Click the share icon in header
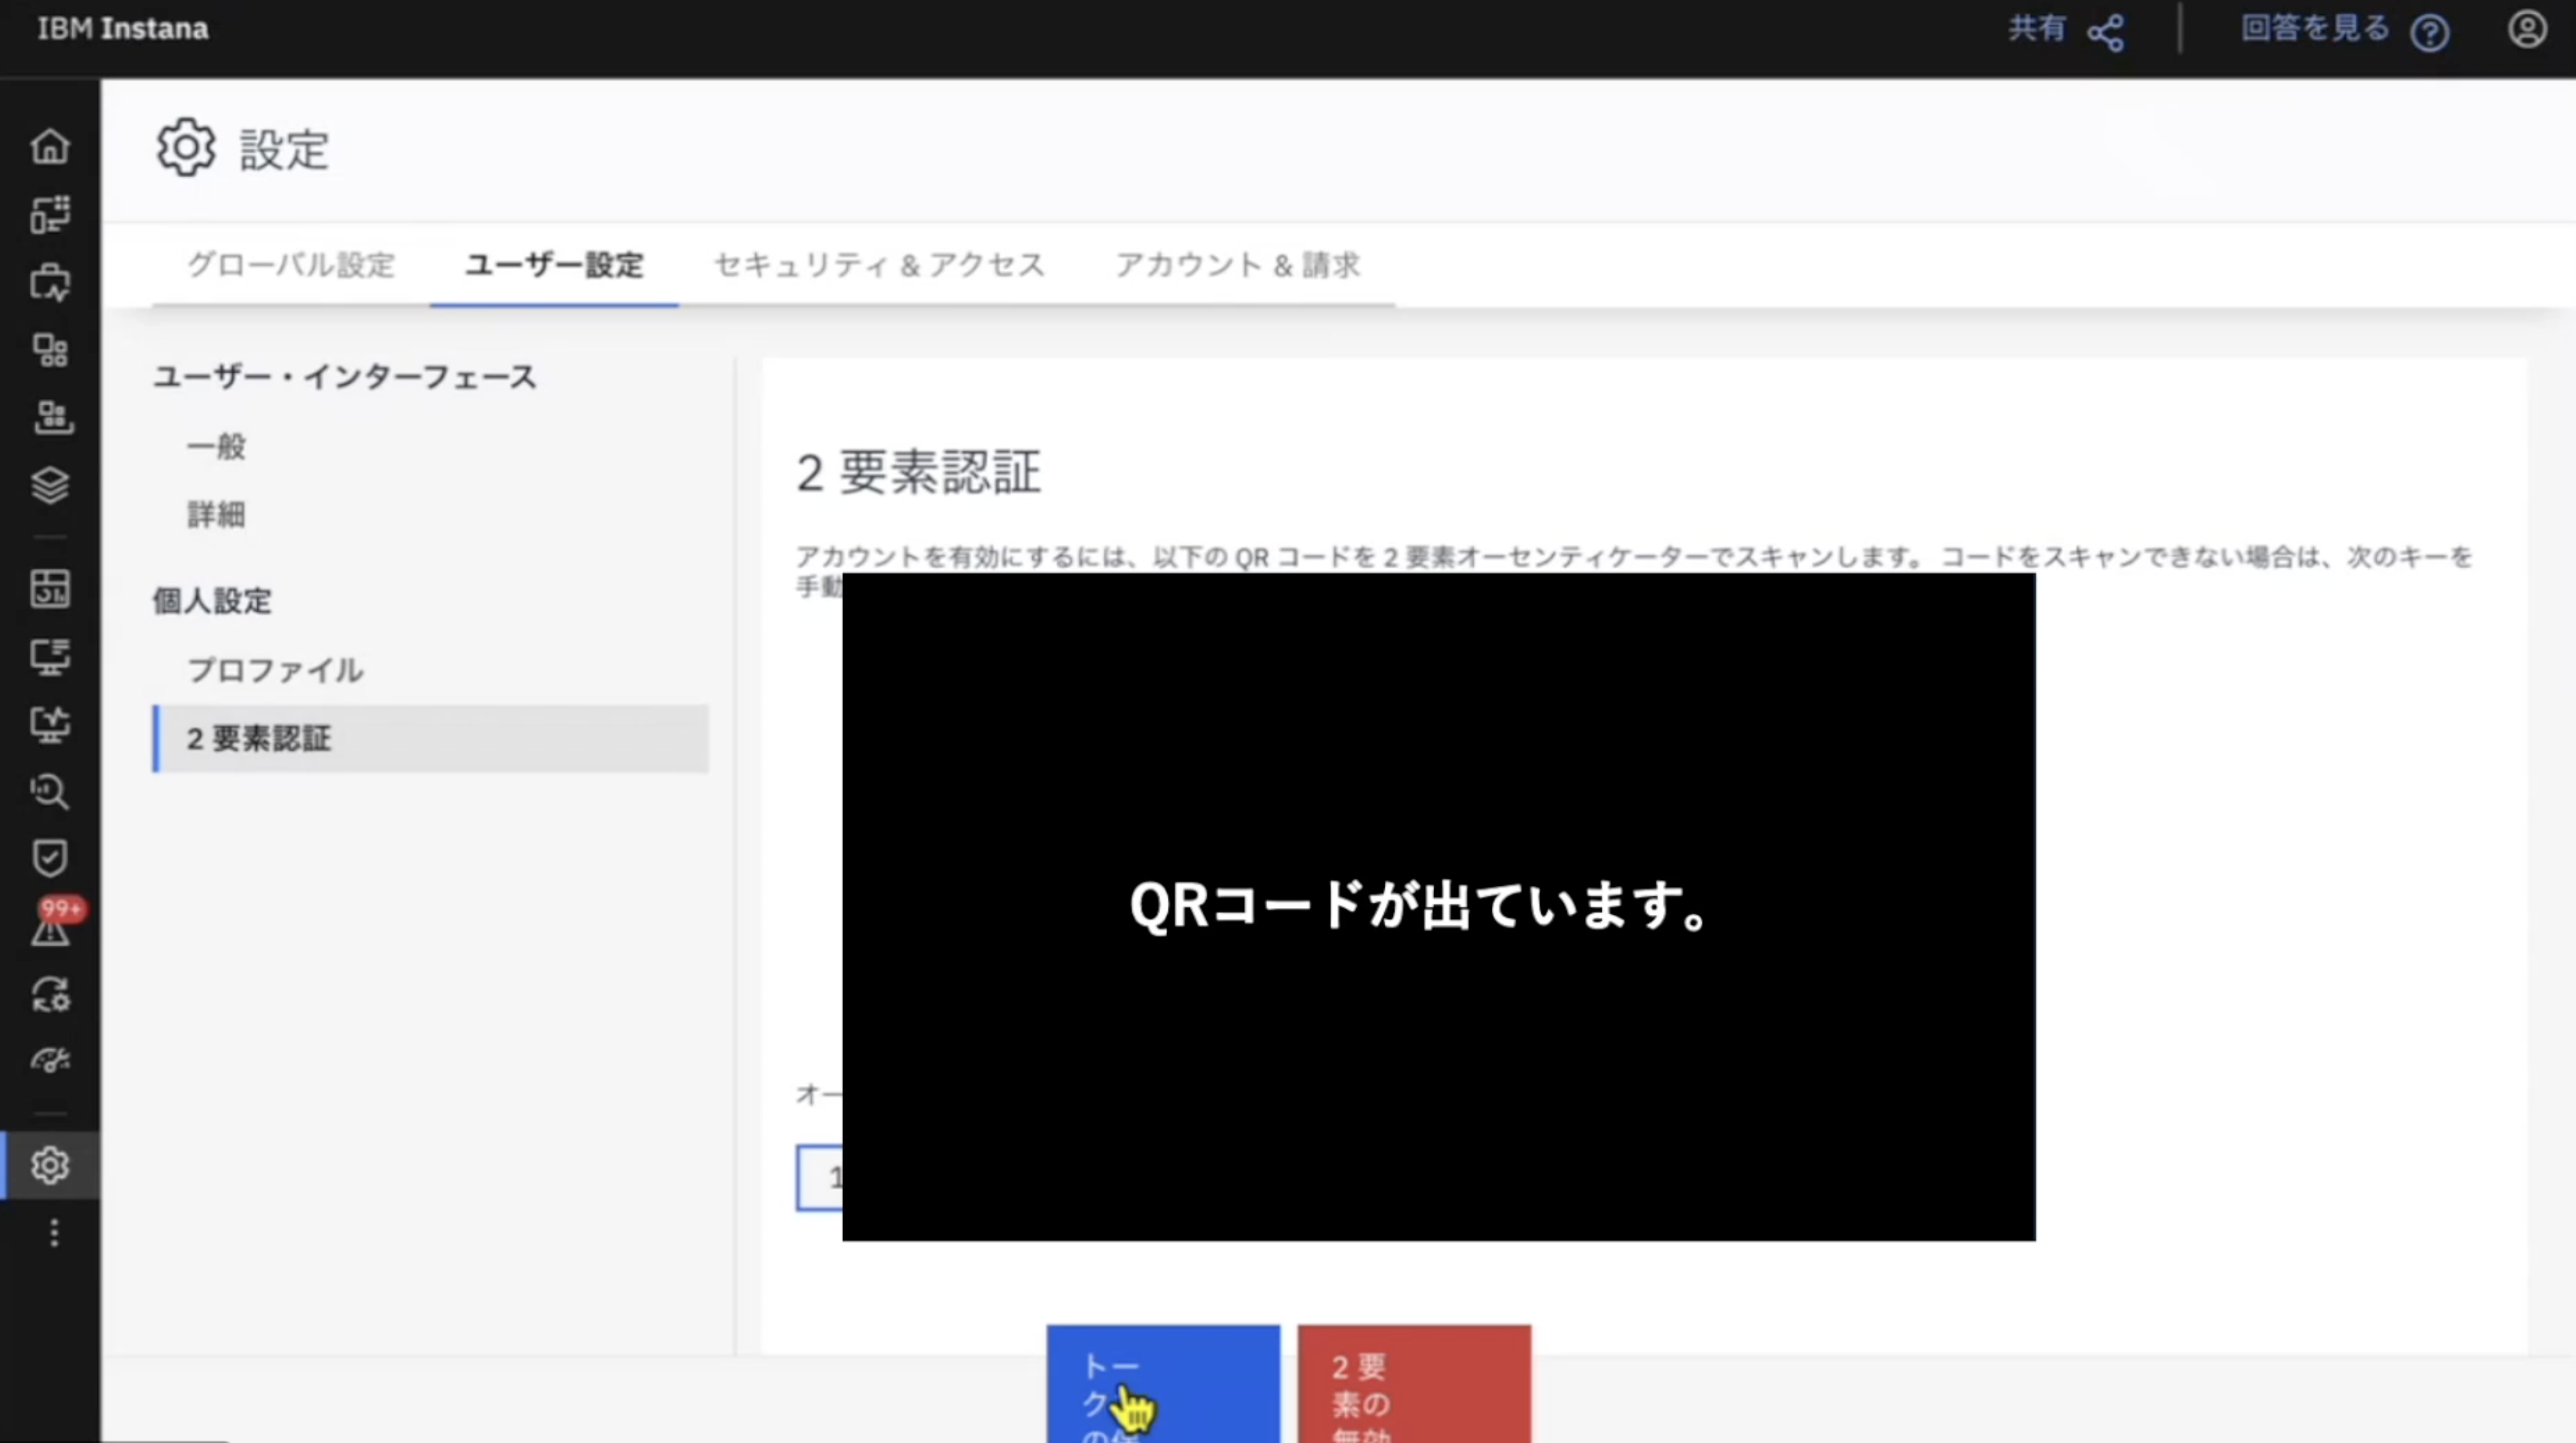The height and width of the screenshot is (1443, 2576). coord(2105,32)
